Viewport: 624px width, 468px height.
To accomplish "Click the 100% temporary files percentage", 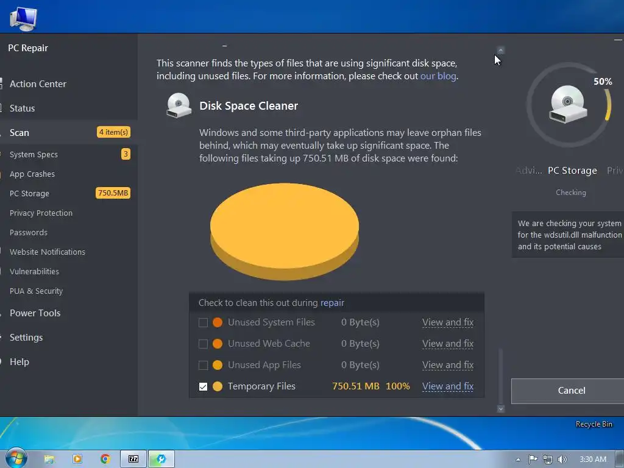I will (397, 386).
